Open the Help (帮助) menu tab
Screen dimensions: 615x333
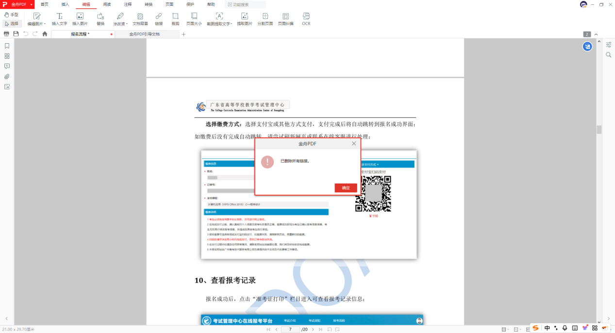coord(211,4)
